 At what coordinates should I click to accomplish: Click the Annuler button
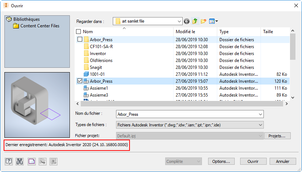click(x=283, y=161)
